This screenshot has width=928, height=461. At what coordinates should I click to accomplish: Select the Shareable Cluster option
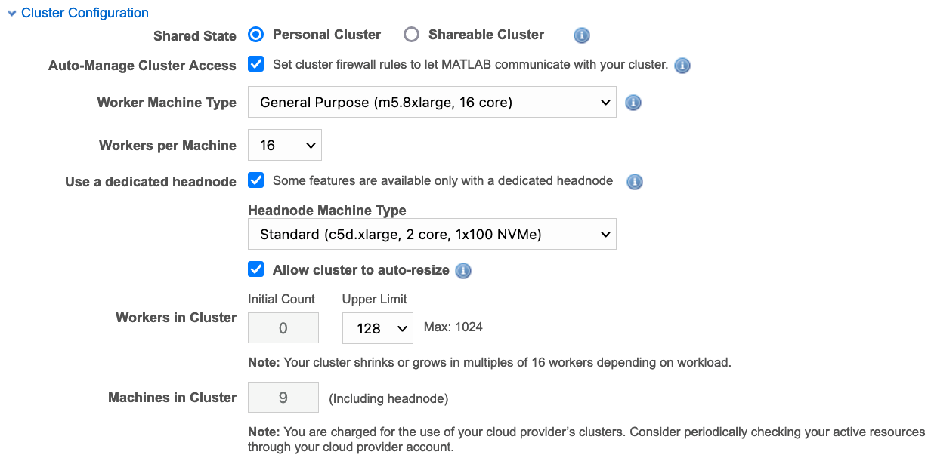pos(411,34)
